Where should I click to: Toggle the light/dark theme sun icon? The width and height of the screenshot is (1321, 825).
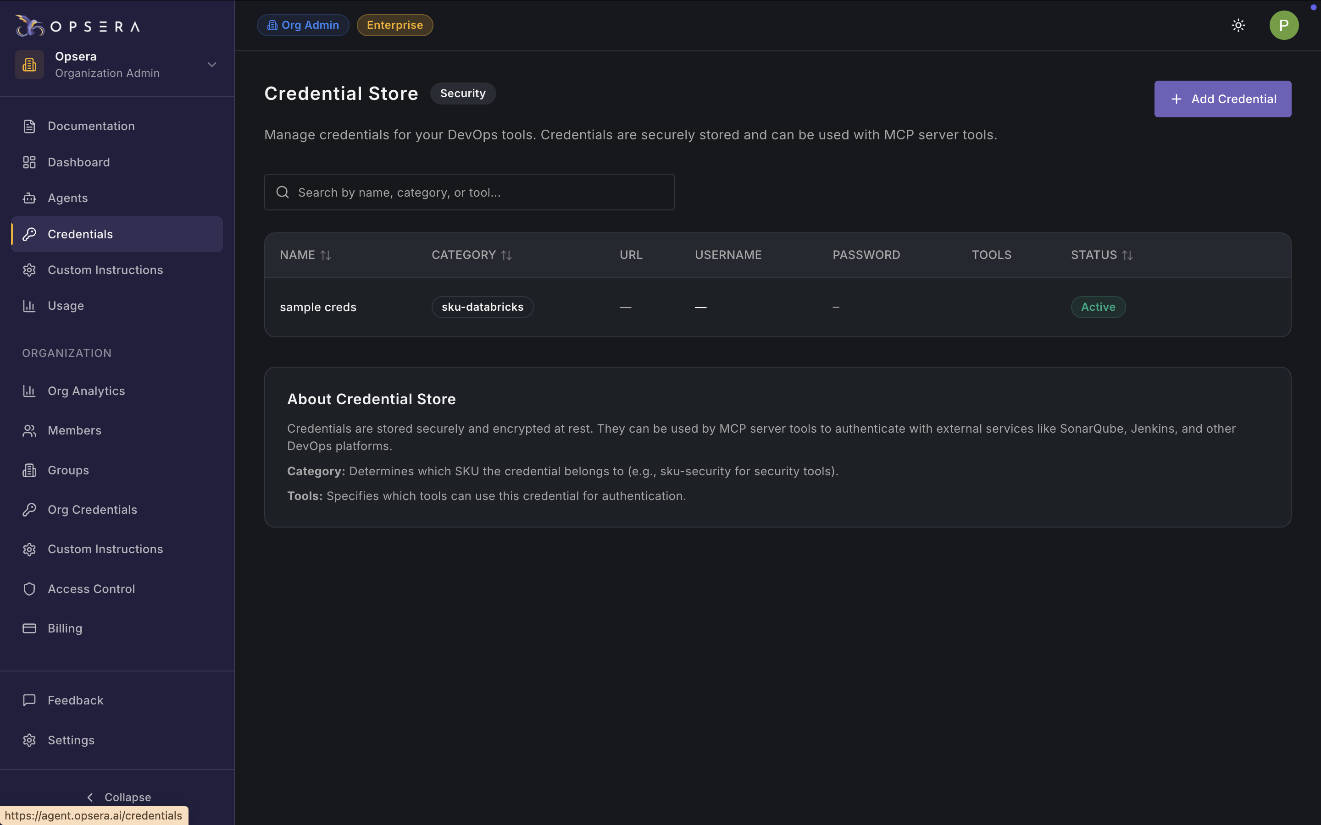(1238, 25)
